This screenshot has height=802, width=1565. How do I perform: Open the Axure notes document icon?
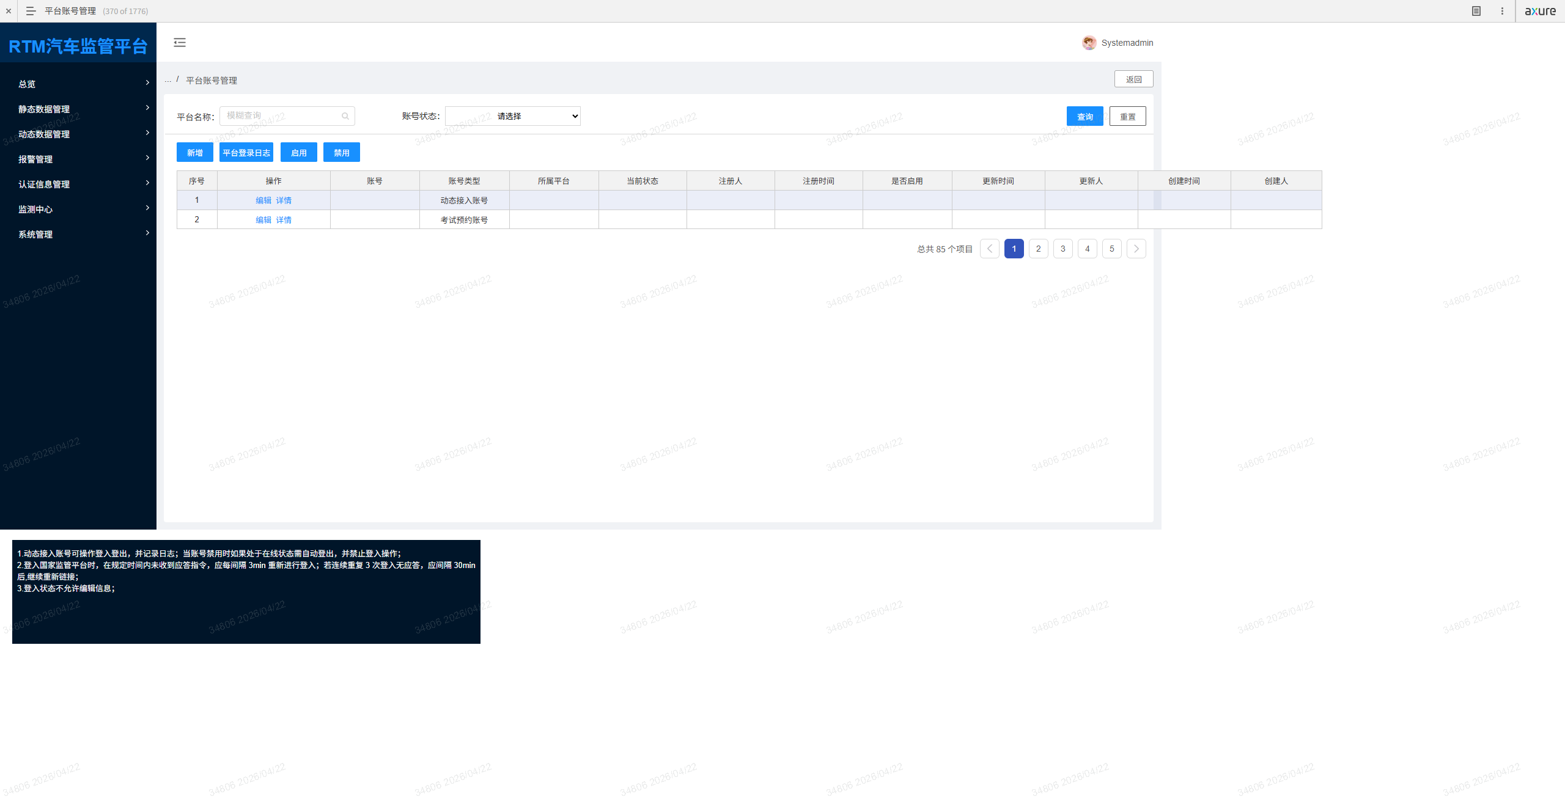[1476, 11]
